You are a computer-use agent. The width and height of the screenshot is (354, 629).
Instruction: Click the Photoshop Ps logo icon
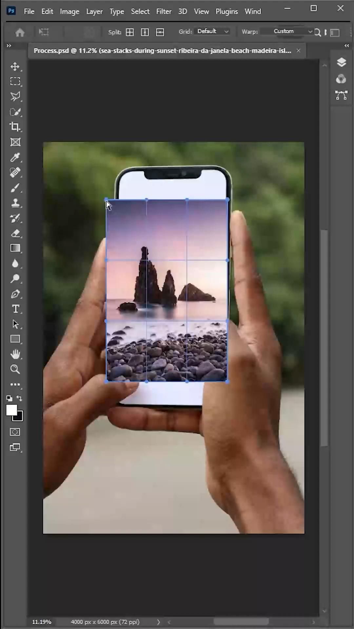coord(11,11)
